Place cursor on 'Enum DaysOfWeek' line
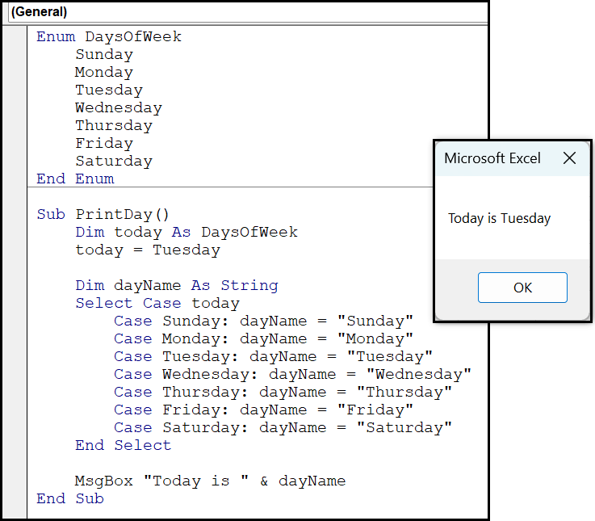 (109, 37)
